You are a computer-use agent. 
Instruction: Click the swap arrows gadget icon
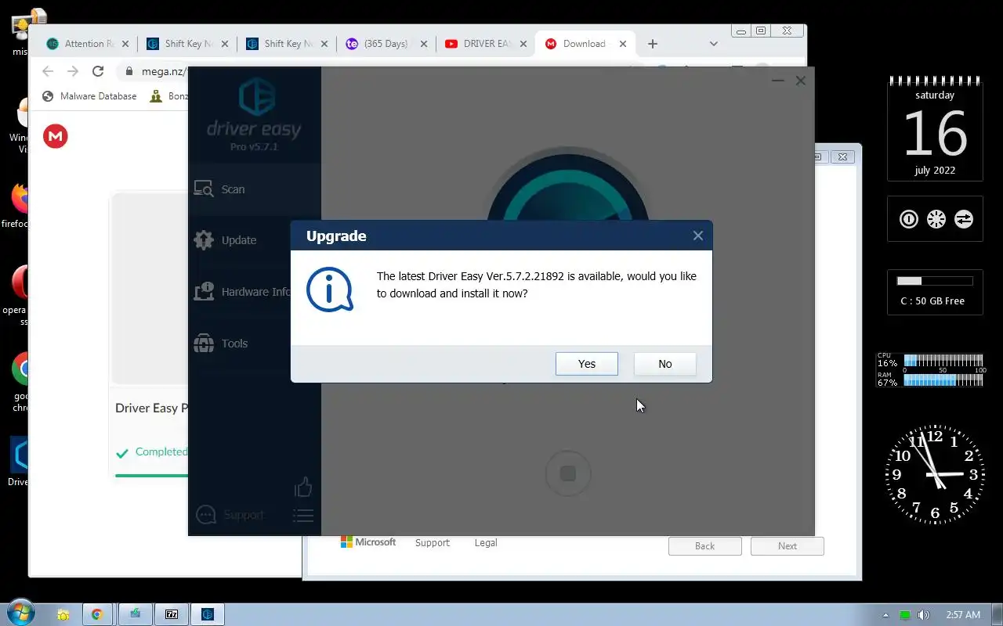pyautogui.click(x=964, y=219)
